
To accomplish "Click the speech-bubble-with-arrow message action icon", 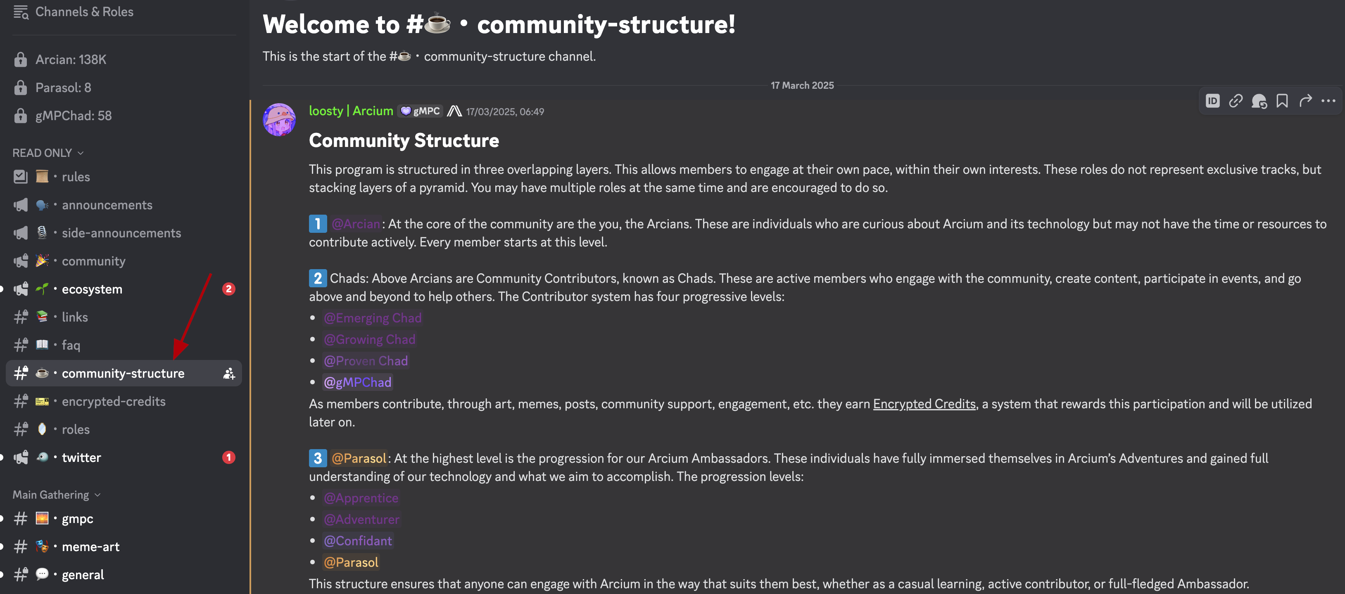I will pos(1259,101).
